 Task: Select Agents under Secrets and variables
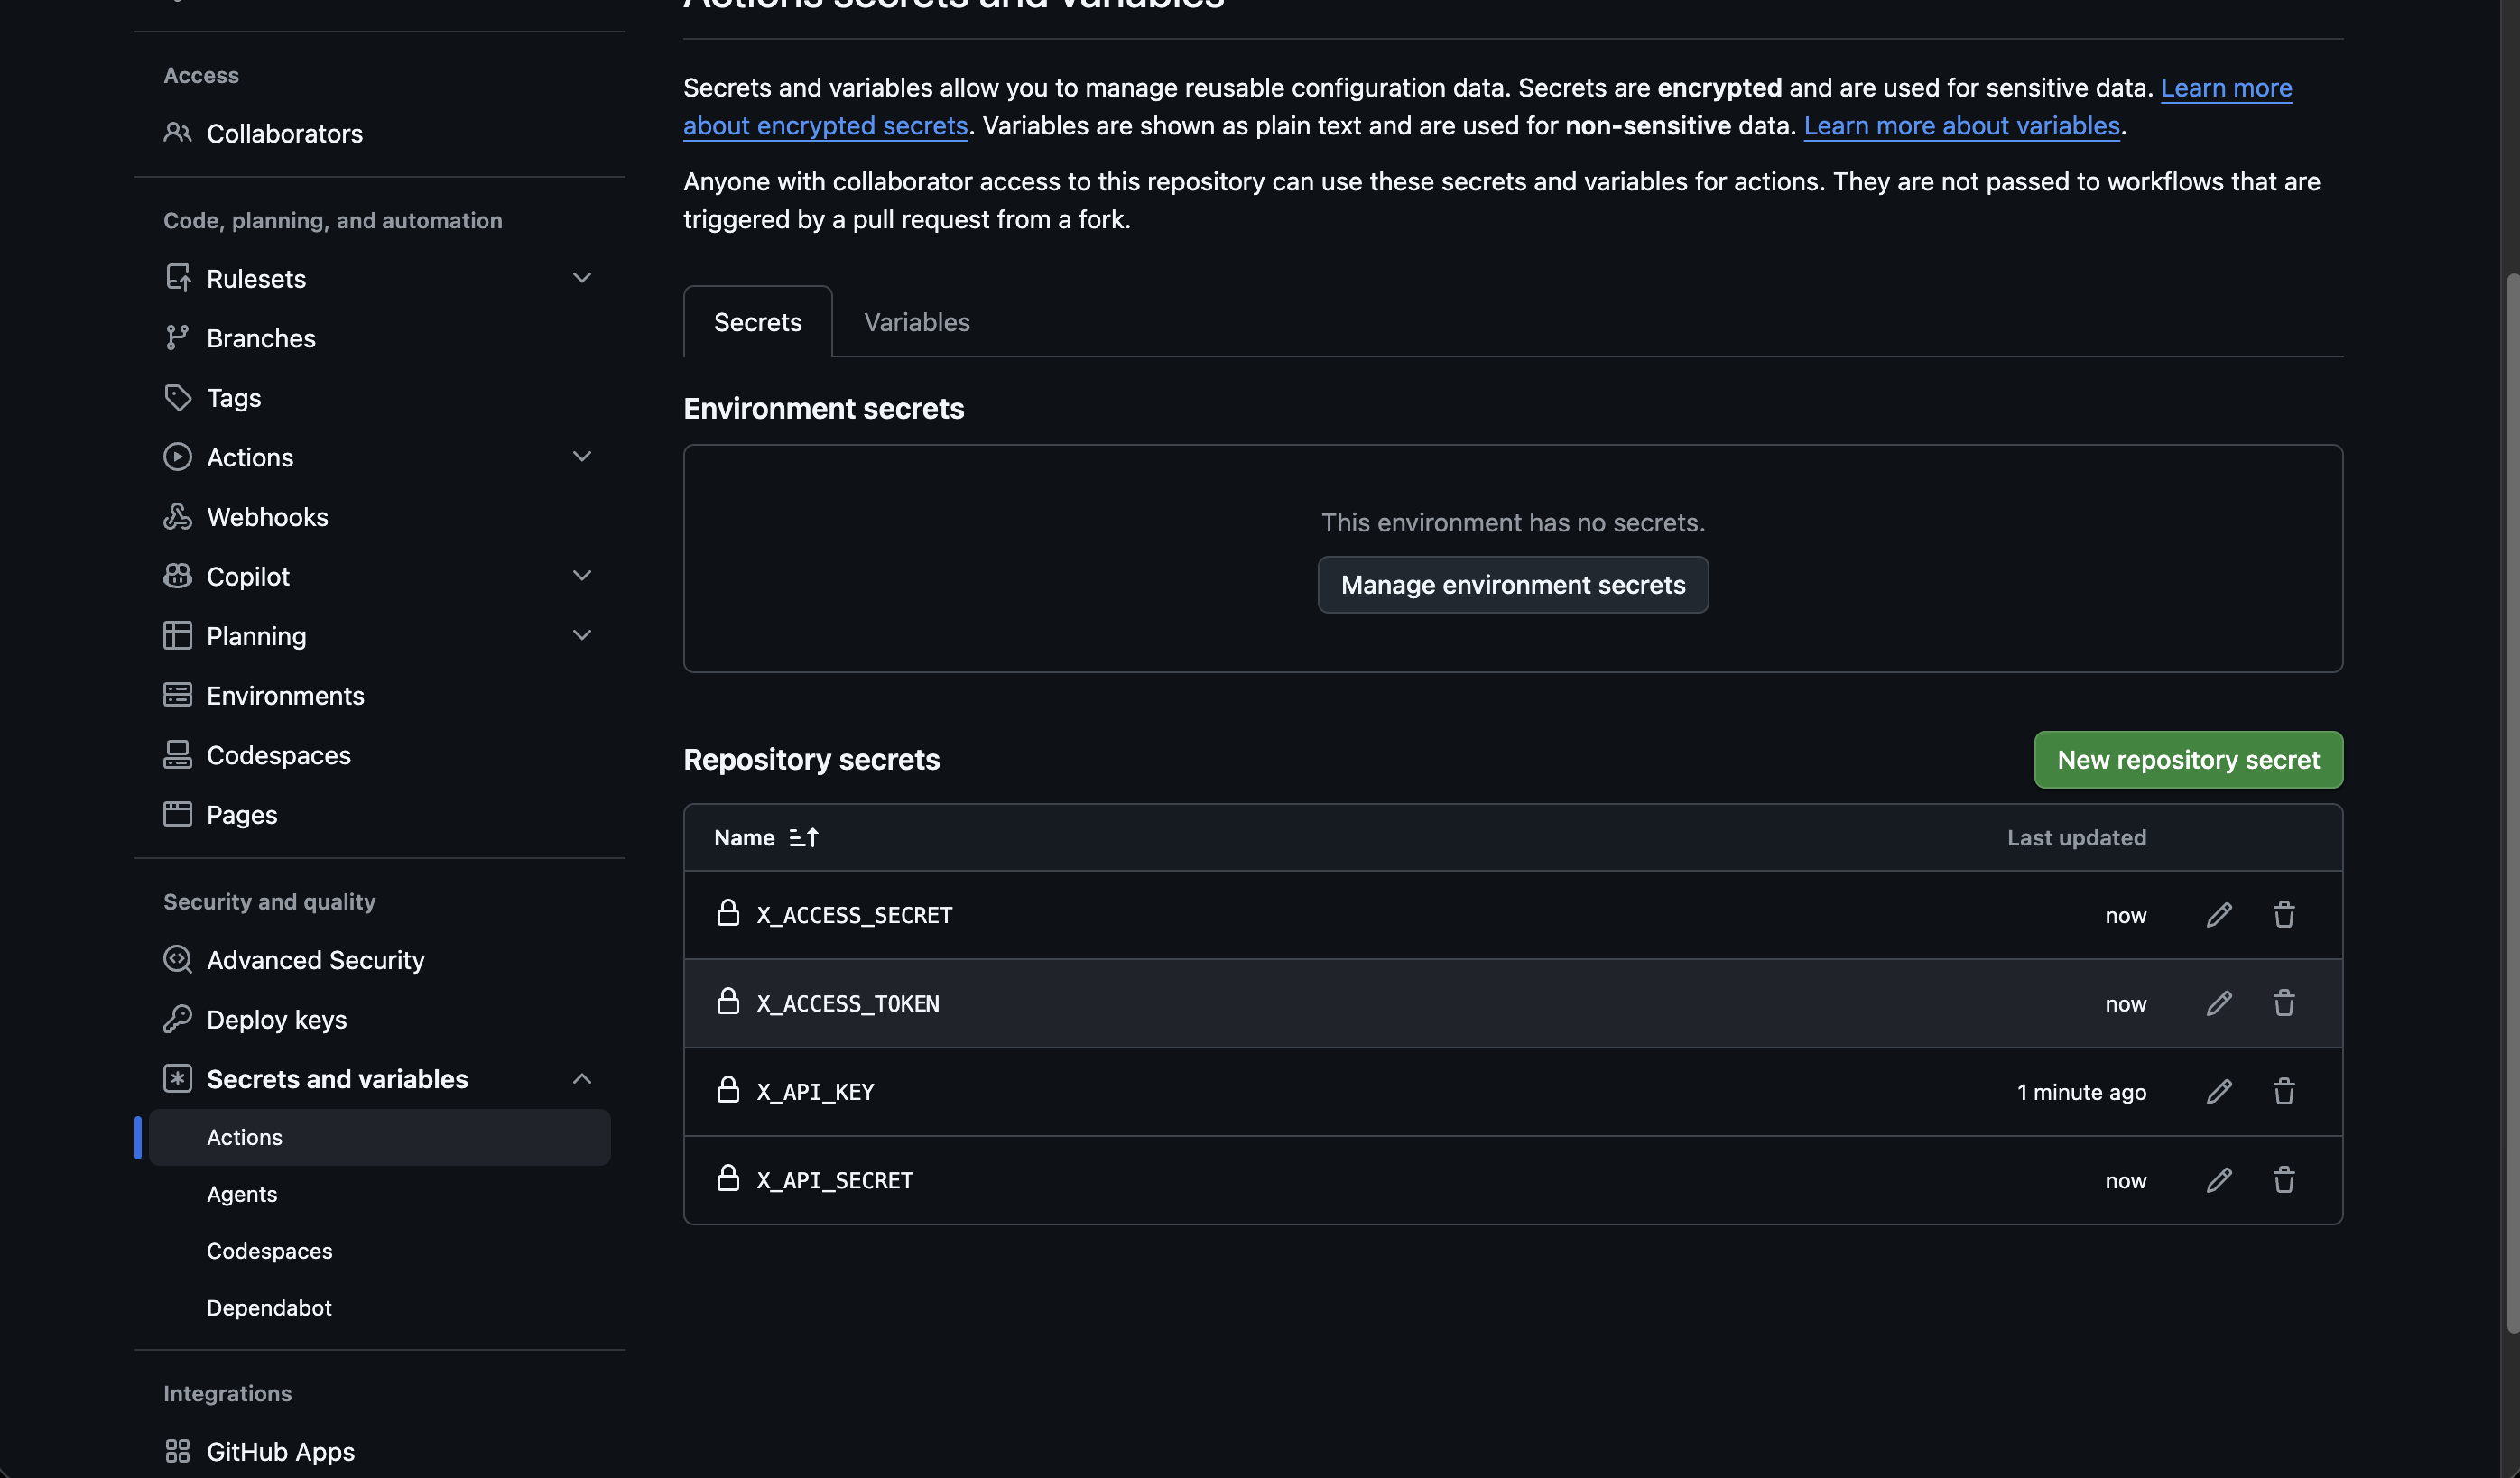tap(379, 1194)
